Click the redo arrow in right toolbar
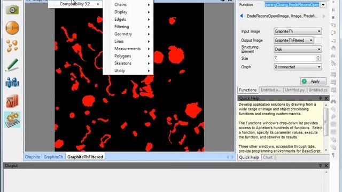The image size is (342, 192). pos(333,117)
